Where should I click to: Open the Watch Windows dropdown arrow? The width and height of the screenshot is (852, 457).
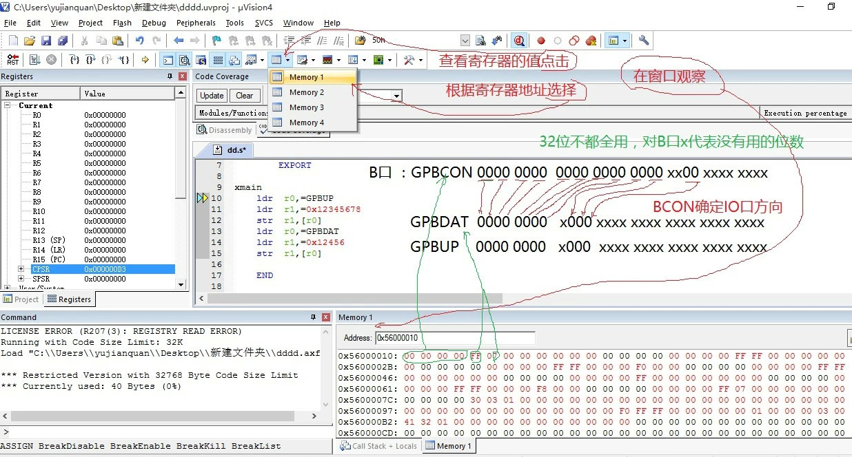262,60
